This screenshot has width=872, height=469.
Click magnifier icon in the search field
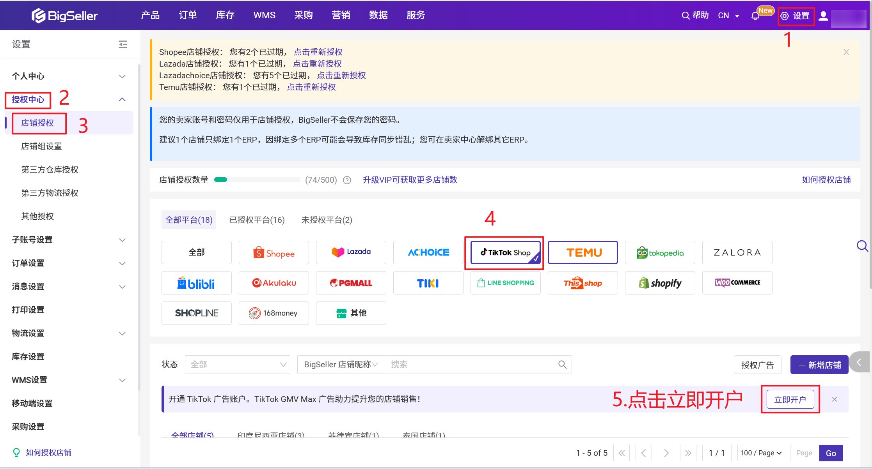[x=562, y=365]
